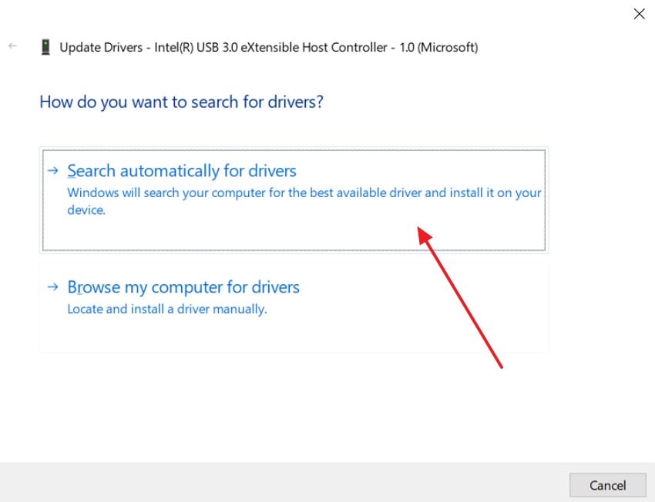Click arrow icon beside Browse my computer
The image size is (655, 502).
pyautogui.click(x=52, y=286)
